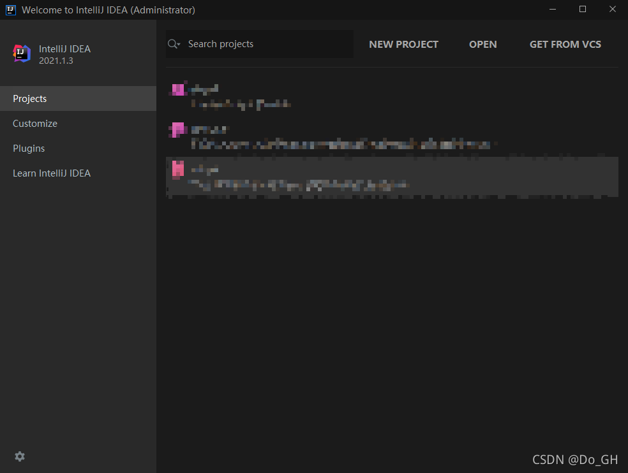This screenshot has width=628, height=473.
Task: Close the Welcome to IntelliJ IDEA window
Action: 613,9
